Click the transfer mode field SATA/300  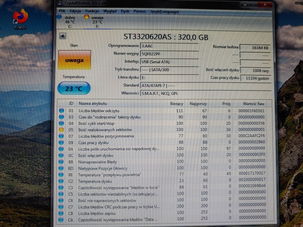tap(169, 70)
